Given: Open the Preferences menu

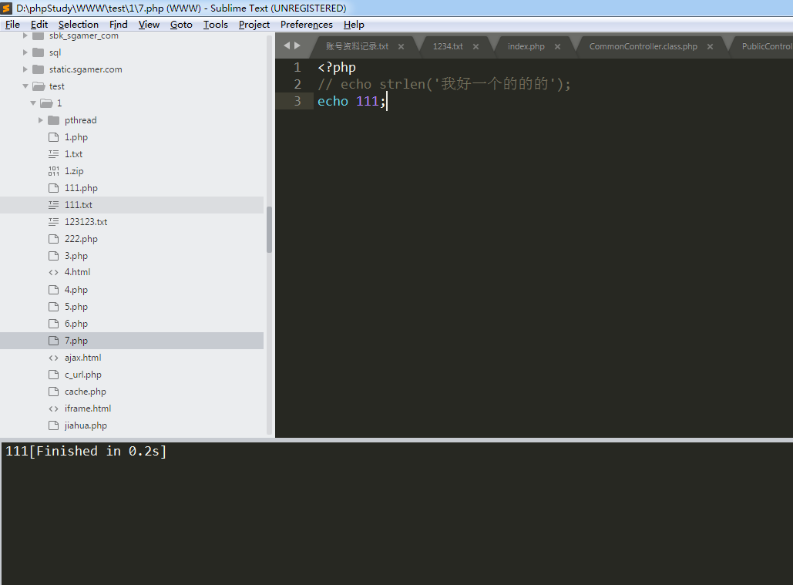Looking at the screenshot, I should (306, 25).
